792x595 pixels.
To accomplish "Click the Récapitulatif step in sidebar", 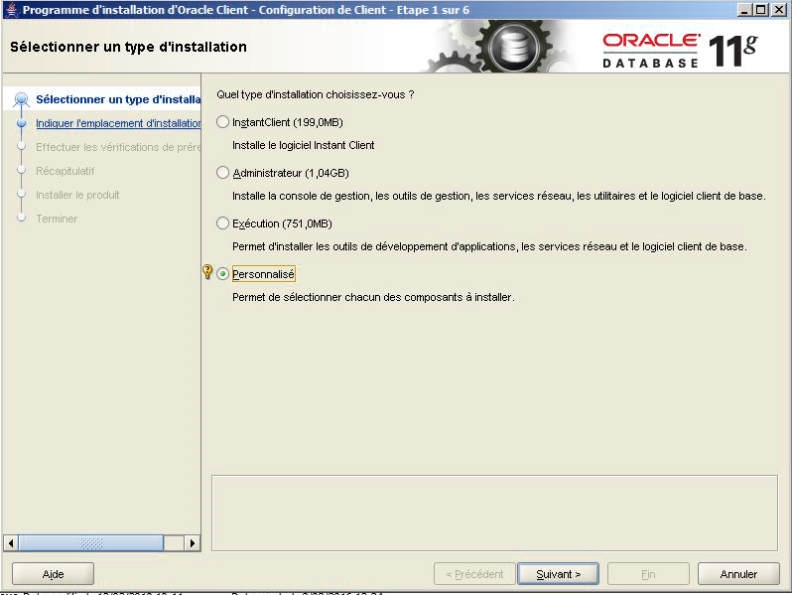I will (x=66, y=171).
